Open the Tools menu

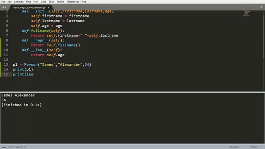pos(51,2)
